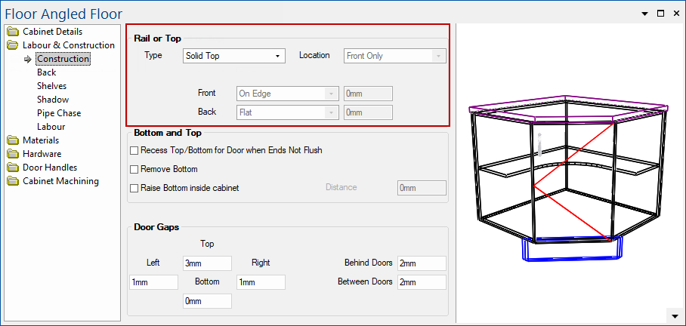Click the Cabinet Details folder icon
686x326 pixels.
pos(13,32)
